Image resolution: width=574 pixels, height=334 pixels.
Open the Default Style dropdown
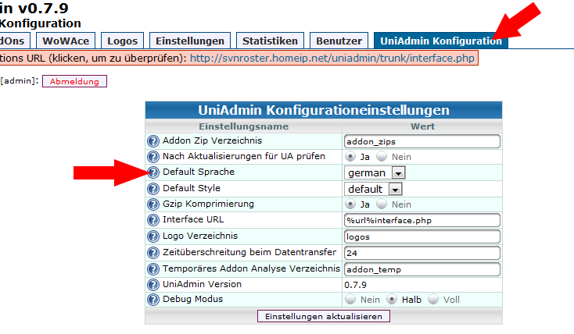tap(395, 189)
